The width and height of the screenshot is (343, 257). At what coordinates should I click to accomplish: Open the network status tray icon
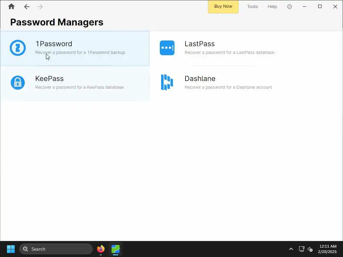[x=302, y=249]
